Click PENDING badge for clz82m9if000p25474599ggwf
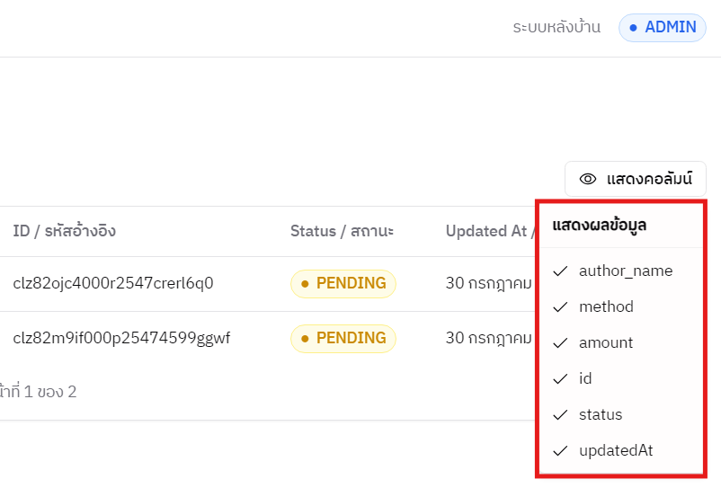The height and width of the screenshot is (488, 721). tap(343, 338)
